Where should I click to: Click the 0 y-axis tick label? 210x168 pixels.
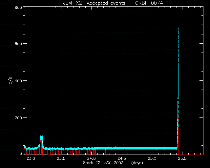click(21, 153)
